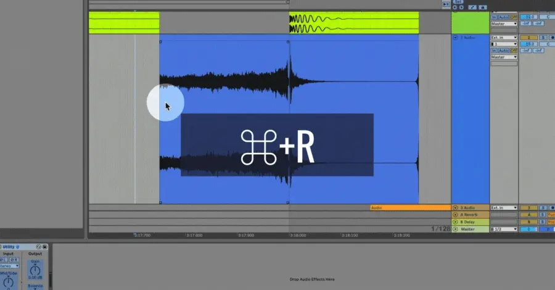
Task: Click the 3:17:800 time ruler marker
Action: 194,236
